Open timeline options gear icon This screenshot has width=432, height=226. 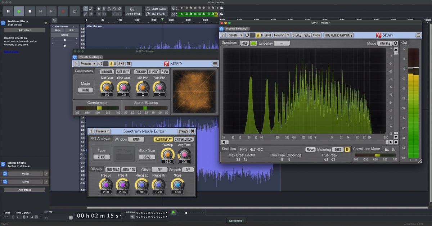click(54, 20)
